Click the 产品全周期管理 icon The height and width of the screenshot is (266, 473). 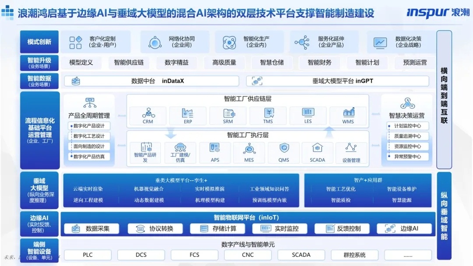coord(90,103)
